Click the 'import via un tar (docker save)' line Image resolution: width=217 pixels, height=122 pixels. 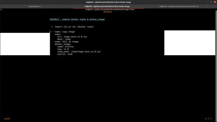pos(72,27)
